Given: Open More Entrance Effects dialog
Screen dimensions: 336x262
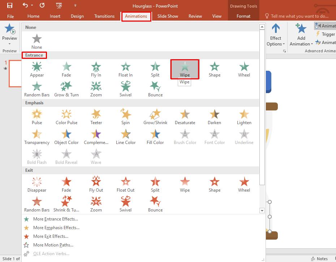Looking at the screenshot, I should tap(55, 219).
